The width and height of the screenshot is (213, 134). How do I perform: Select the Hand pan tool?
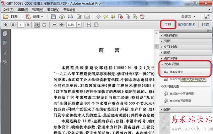tap(44, 25)
